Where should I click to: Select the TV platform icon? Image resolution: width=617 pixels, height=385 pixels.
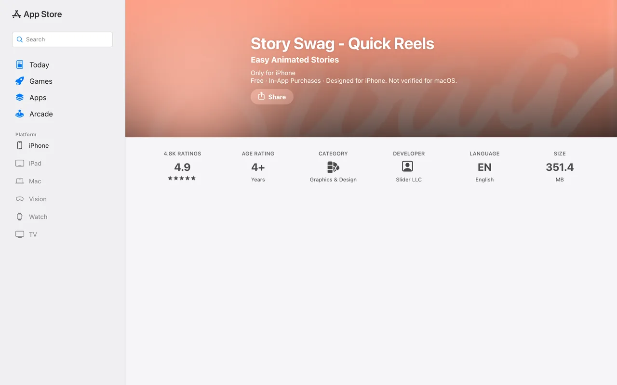tap(20, 234)
